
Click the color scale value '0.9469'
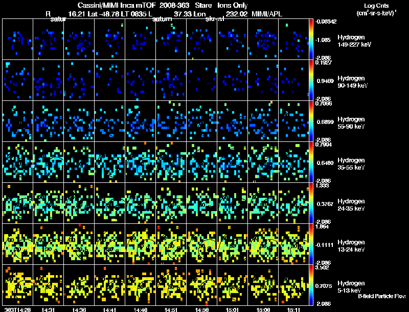(325, 81)
